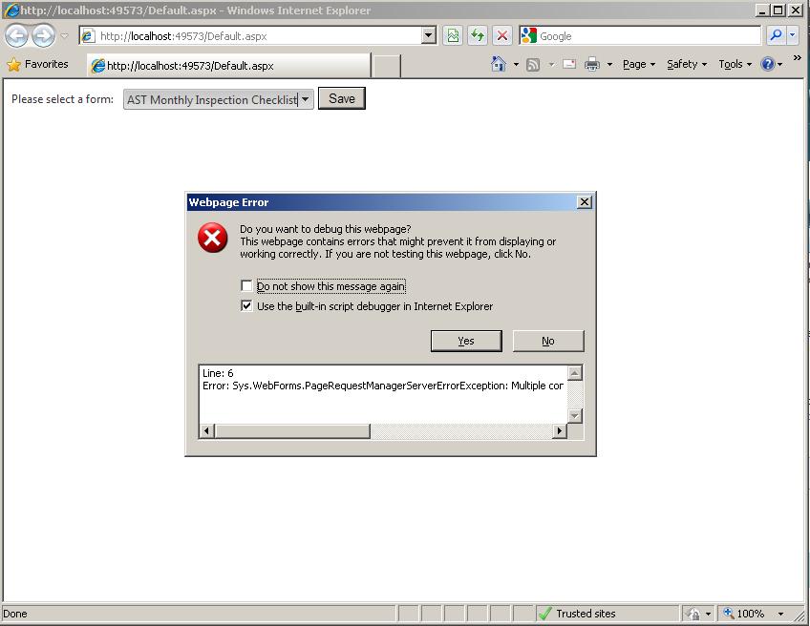The height and width of the screenshot is (626, 810).
Task: Click the error details horizontal scrollbar thumb
Action: [x=292, y=430]
